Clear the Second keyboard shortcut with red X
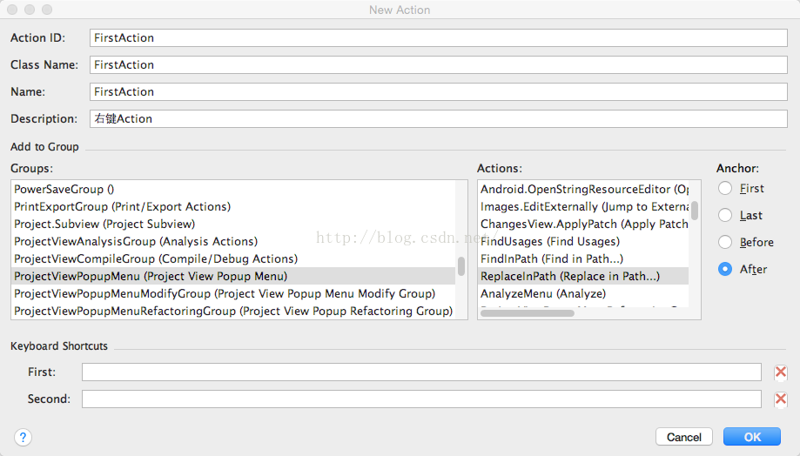Viewport: 800px width, 456px height. (780, 399)
